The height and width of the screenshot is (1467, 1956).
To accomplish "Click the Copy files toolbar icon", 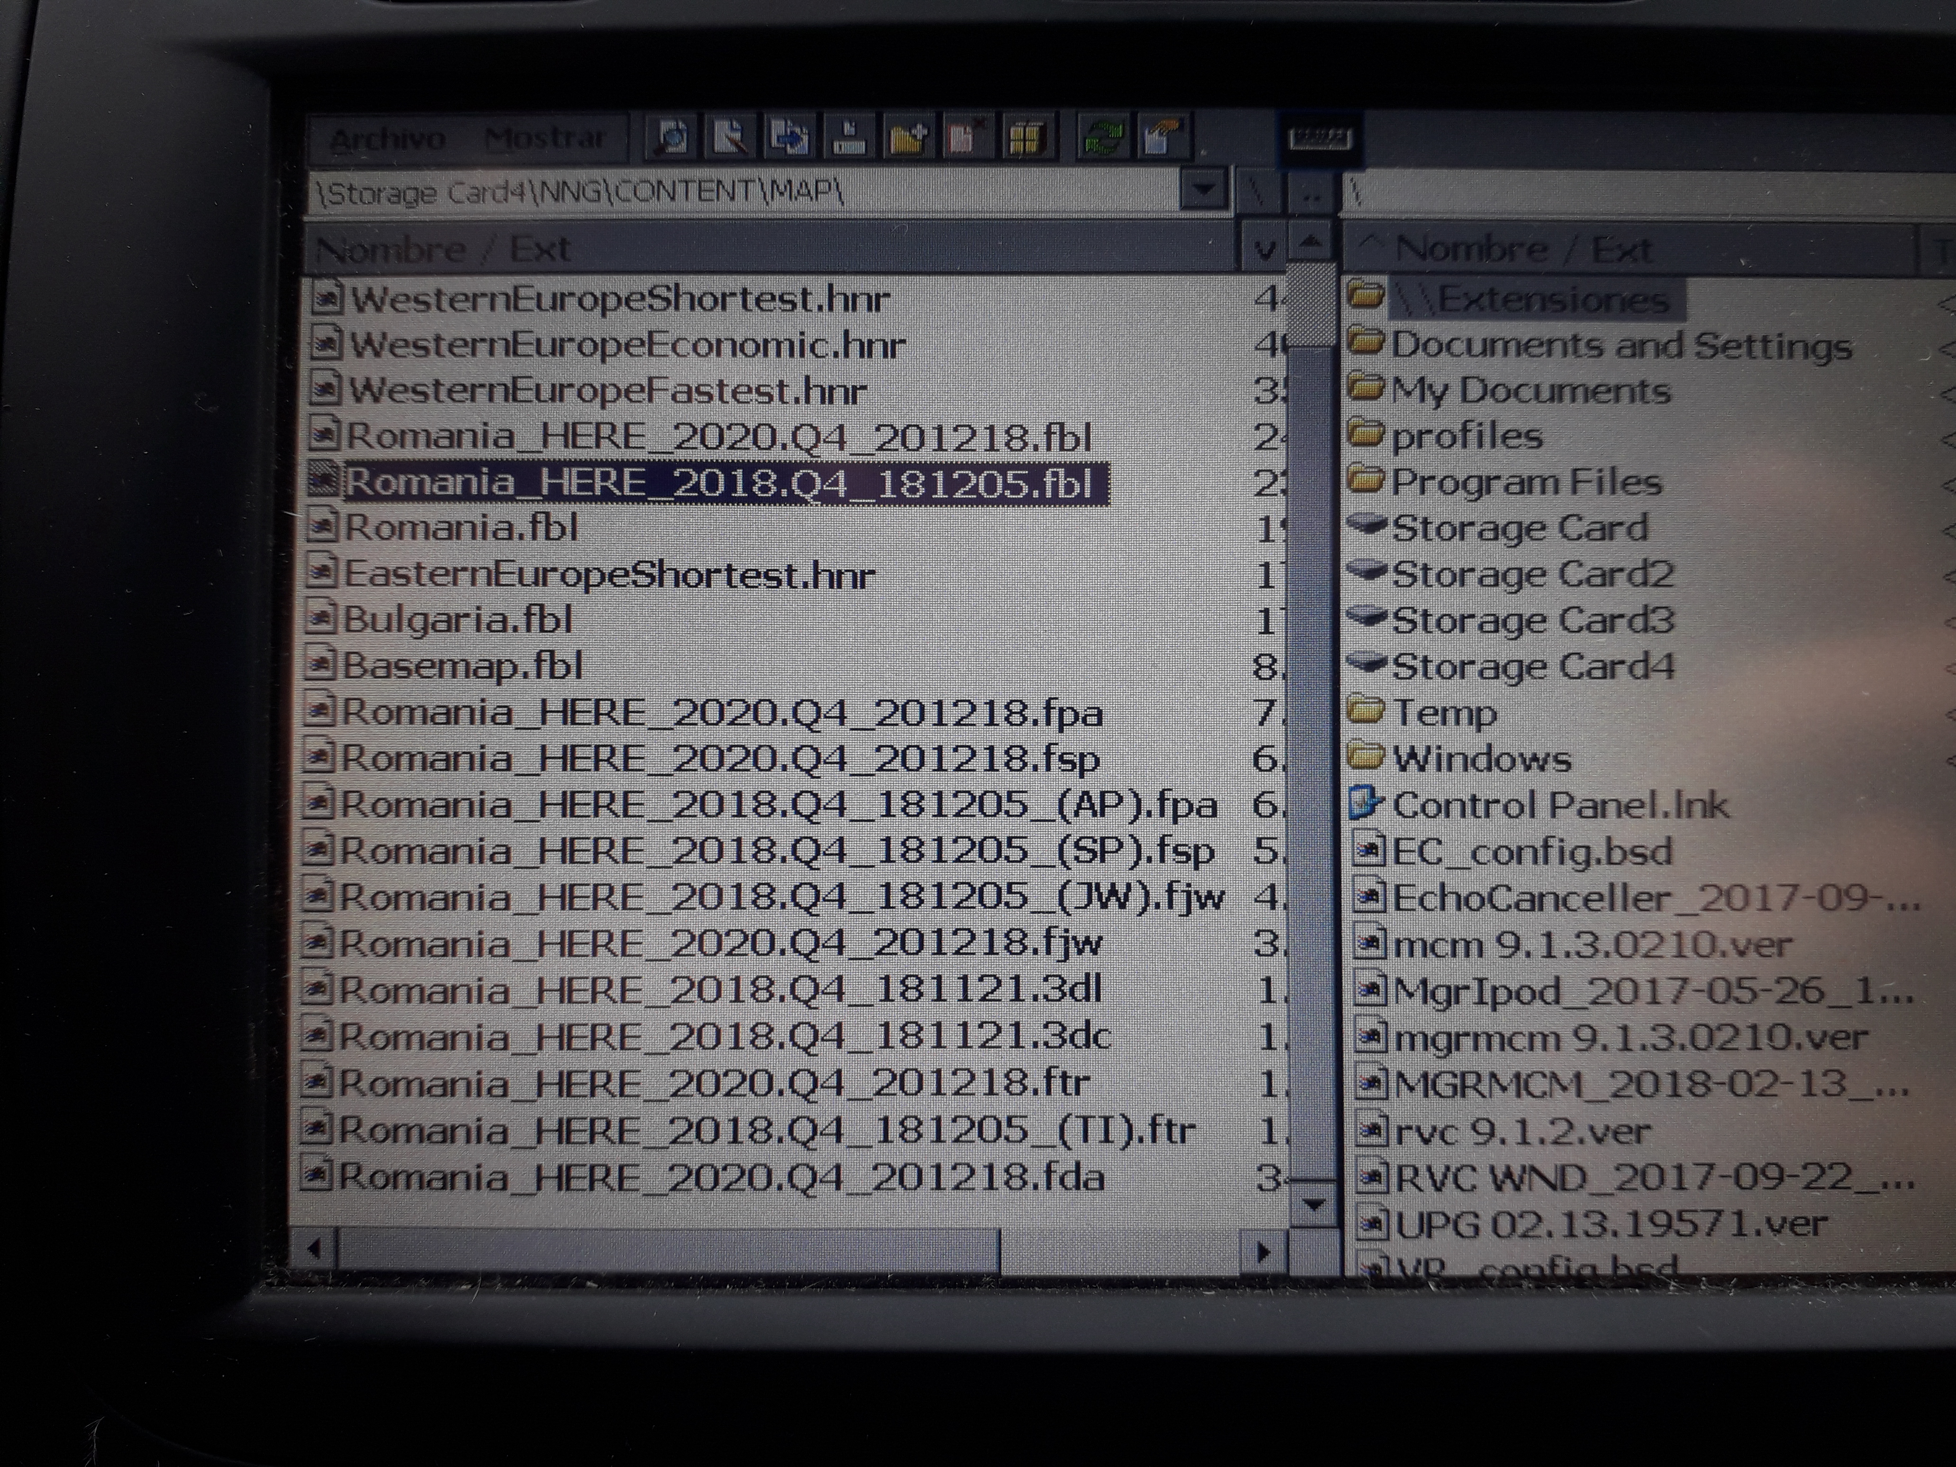I will pos(790,138).
